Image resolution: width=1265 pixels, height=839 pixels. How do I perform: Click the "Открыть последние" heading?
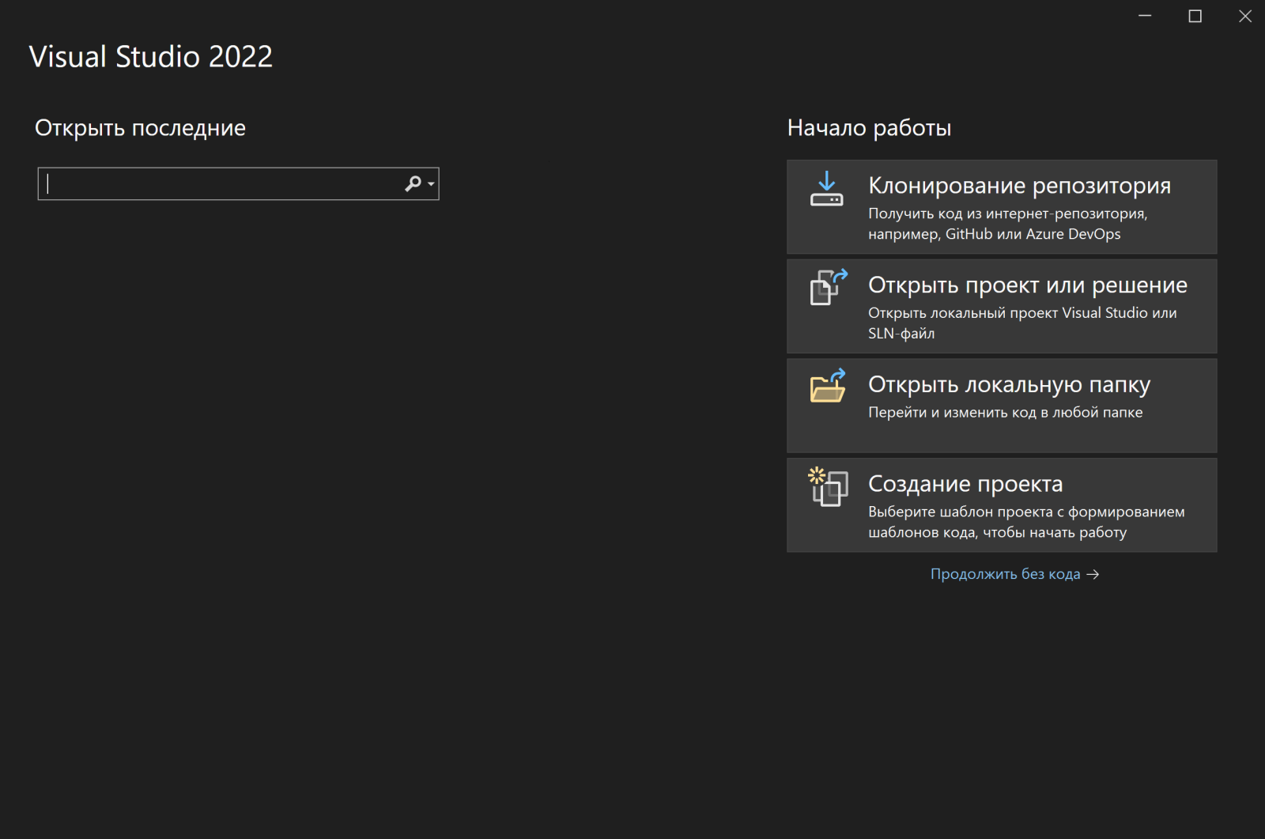point(140,128)
